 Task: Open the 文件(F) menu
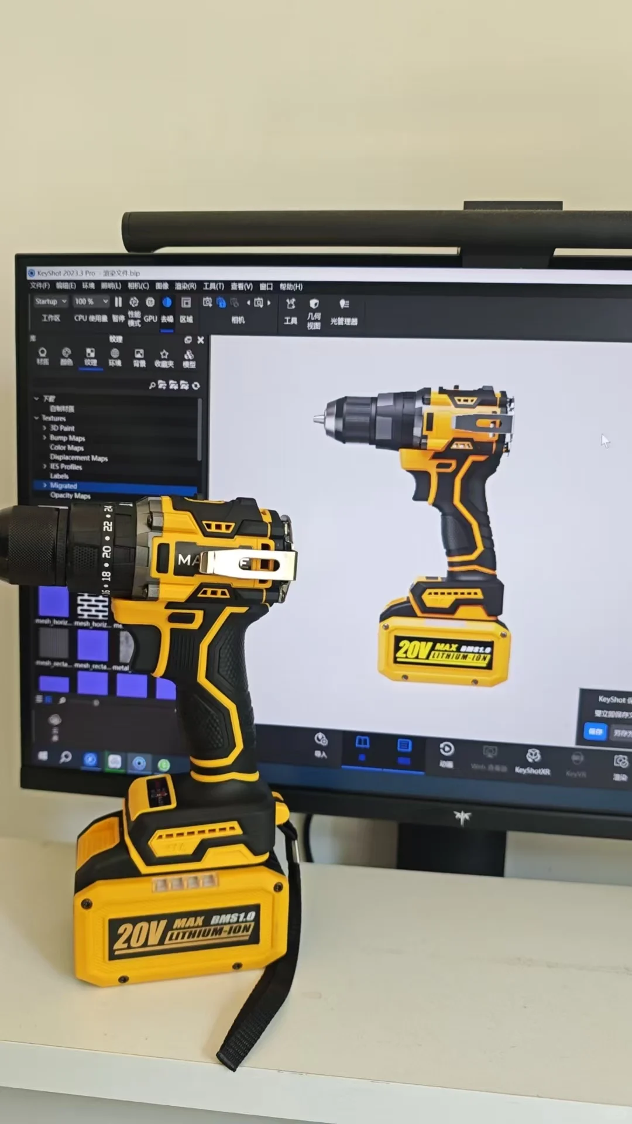pyautogui.click(x=40, y=286)
